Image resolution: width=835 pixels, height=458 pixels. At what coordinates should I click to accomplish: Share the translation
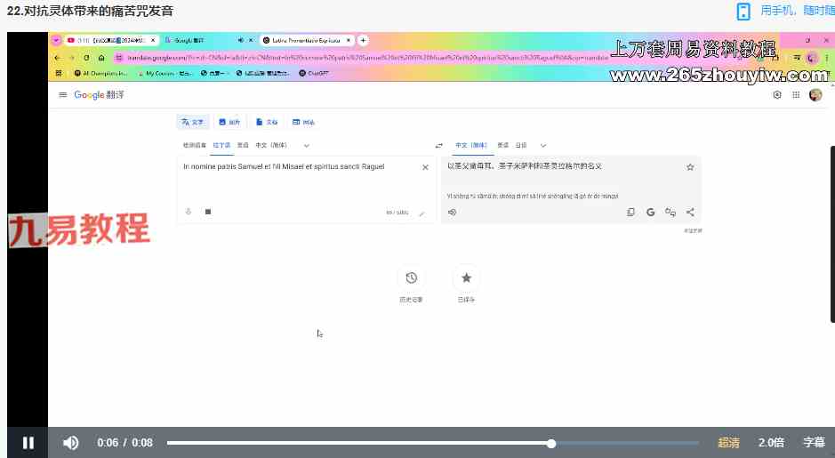pyautogui.click(x=690, y=212)
